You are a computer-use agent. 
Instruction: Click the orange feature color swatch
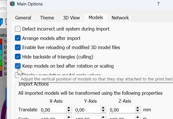pyautogui.click(x=1, y=68)
